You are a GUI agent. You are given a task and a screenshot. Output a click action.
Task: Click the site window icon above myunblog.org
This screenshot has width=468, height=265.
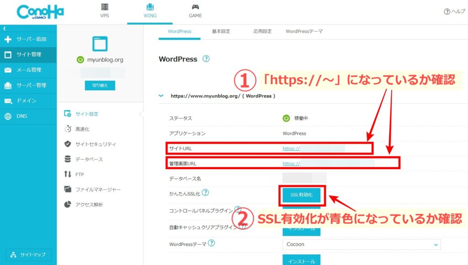coord(100,44)
